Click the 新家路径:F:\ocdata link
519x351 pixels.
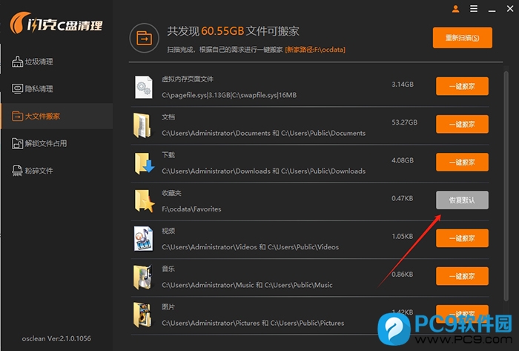(315, 50)
